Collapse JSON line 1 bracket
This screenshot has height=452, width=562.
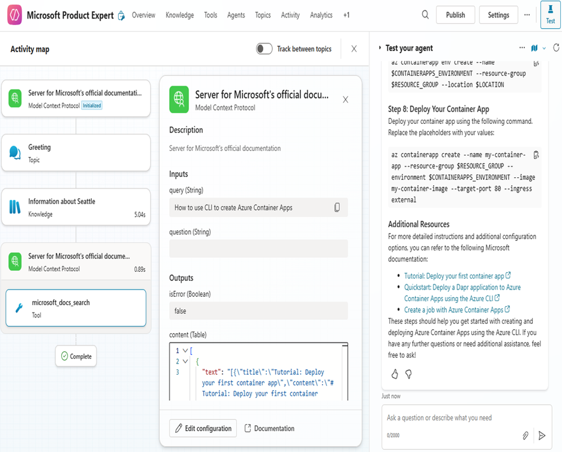185,351
